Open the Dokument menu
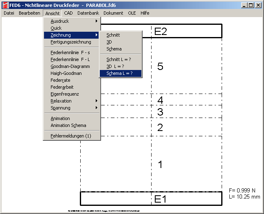 [113, 13]
